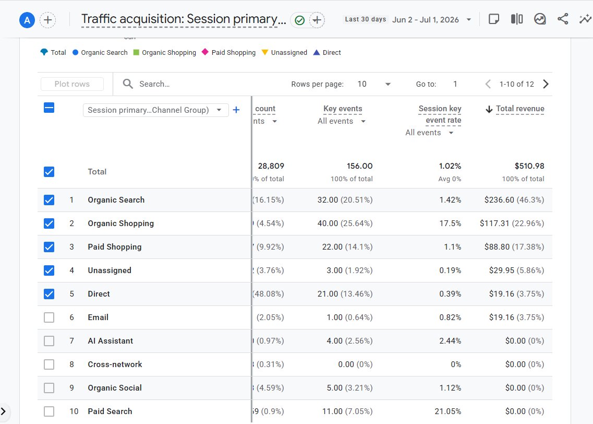Click the Jun 2 - Jul 1, 2026 date range
This screenshot has height=424, width=593.
426,20
